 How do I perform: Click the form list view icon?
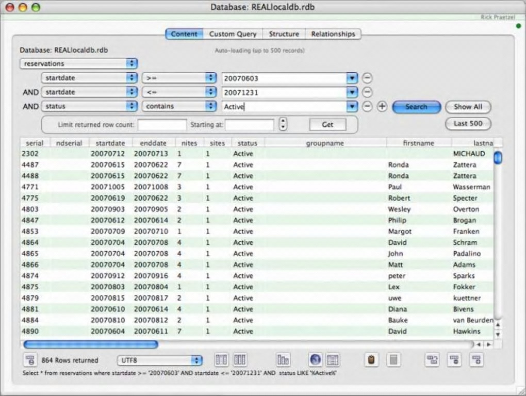click(333, 360)
